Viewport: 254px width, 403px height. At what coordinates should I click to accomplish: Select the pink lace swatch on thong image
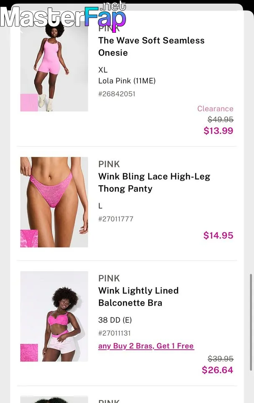[x=29, y=238]
